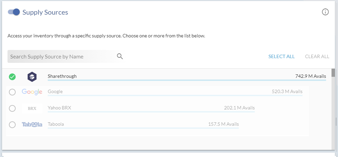Uncheck the green Sharethrough checkmark

point(12,77)
